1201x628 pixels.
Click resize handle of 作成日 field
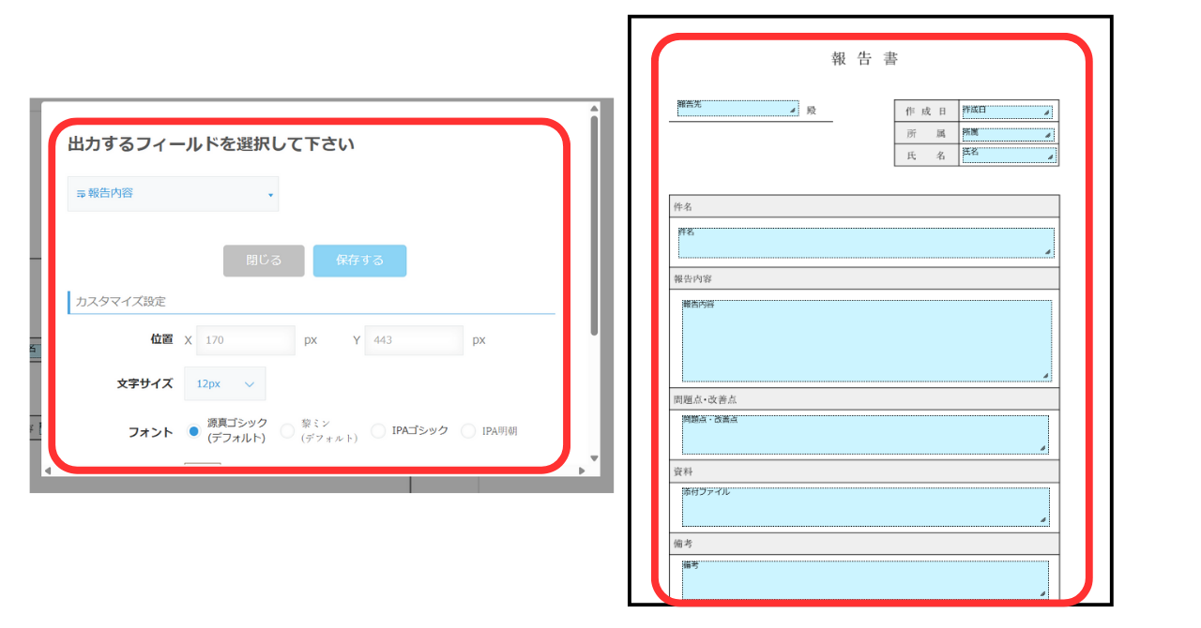pyautogui.click(x=1046, y=113)
